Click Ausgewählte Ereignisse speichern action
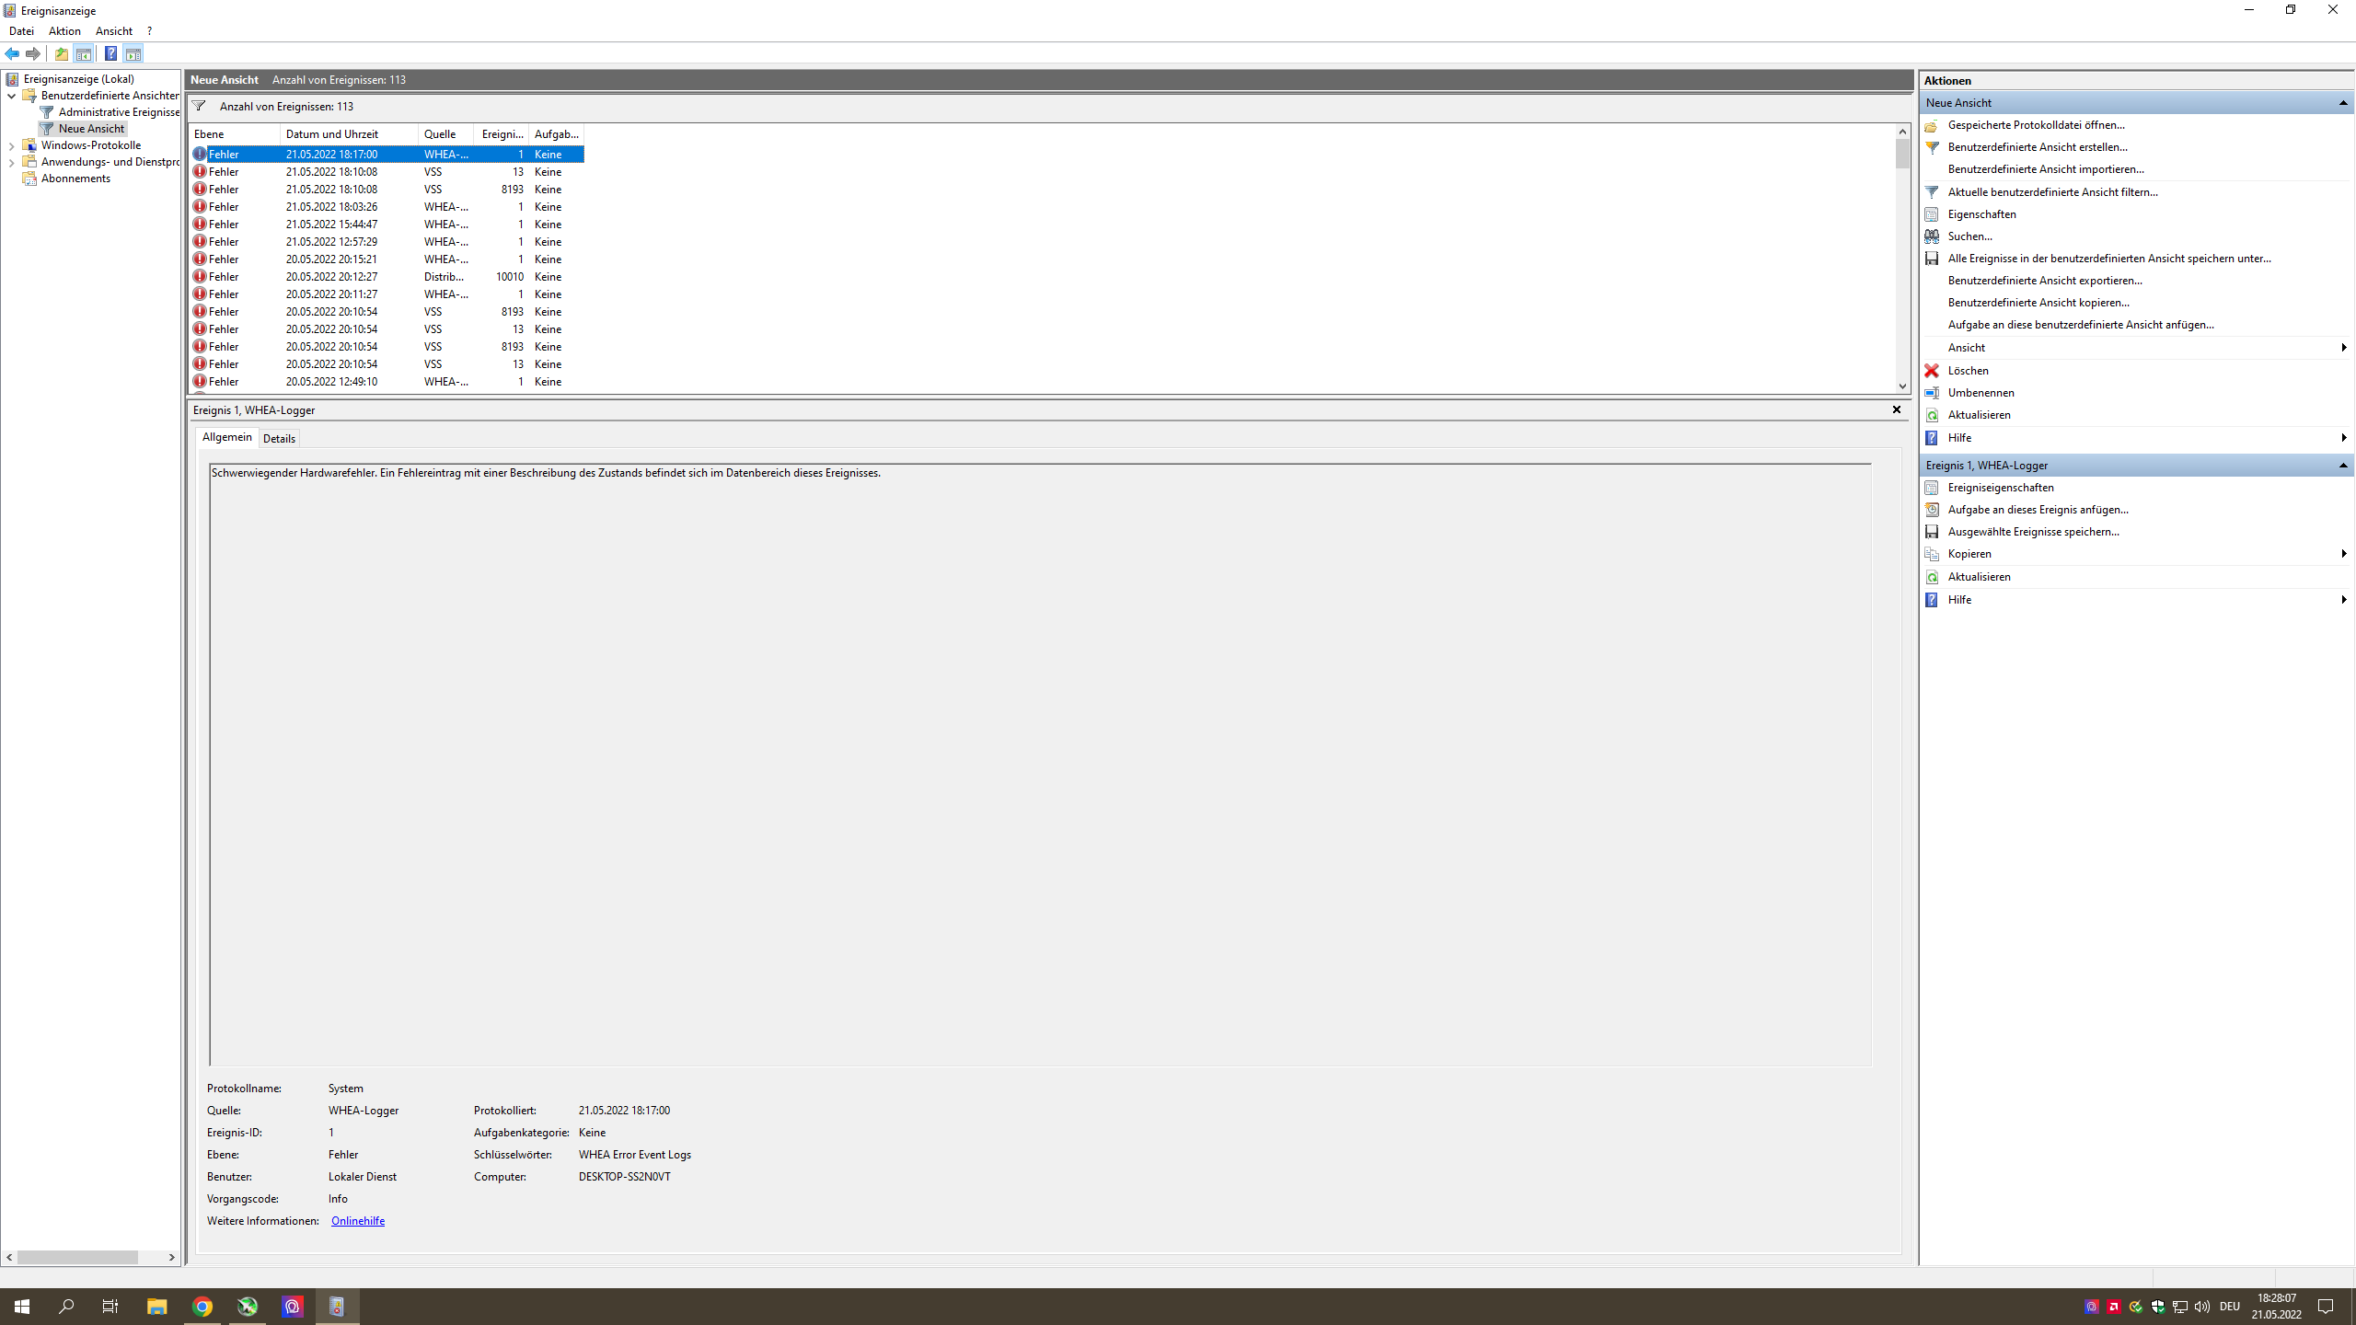The width and height of the screenshot is (2356, 1325). coord(2032,532)
